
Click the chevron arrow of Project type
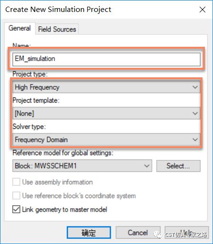[x=195, y=87]
